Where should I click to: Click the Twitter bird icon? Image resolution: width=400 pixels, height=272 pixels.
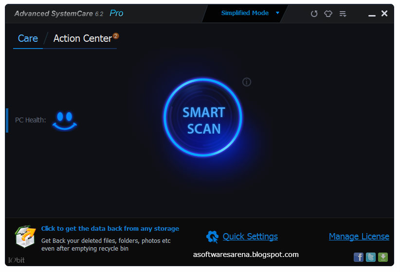pos(371,257)
